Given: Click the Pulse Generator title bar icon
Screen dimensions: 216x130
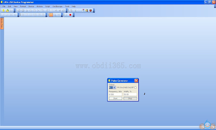Looking at the screenshot, I should coord(109,81).
